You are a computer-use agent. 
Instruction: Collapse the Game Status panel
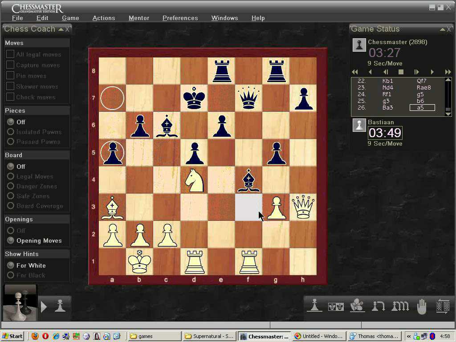click(442, 29)
